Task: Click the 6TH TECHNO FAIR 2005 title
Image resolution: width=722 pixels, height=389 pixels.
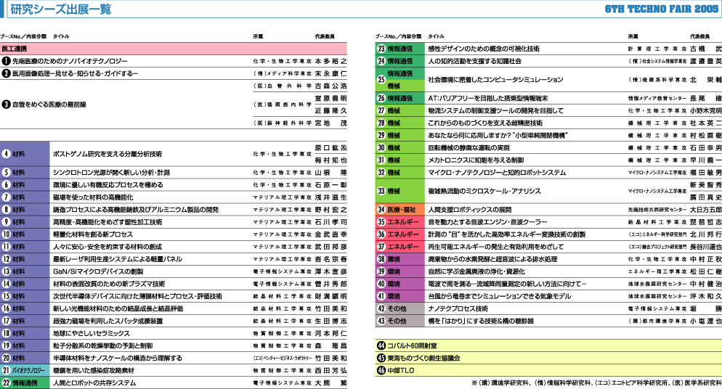Action: click(661, 9)
